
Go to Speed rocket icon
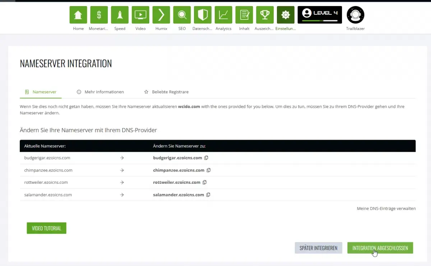120,15
